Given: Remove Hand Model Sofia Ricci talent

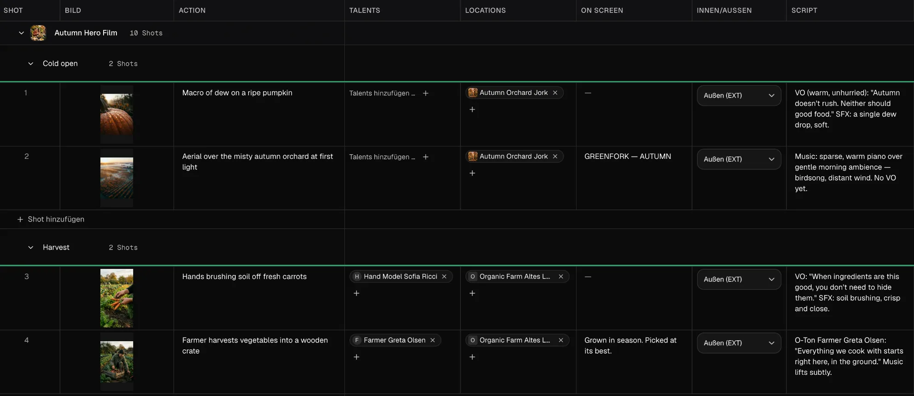Looking at the screenshot, I should click(x=444, y=276).
